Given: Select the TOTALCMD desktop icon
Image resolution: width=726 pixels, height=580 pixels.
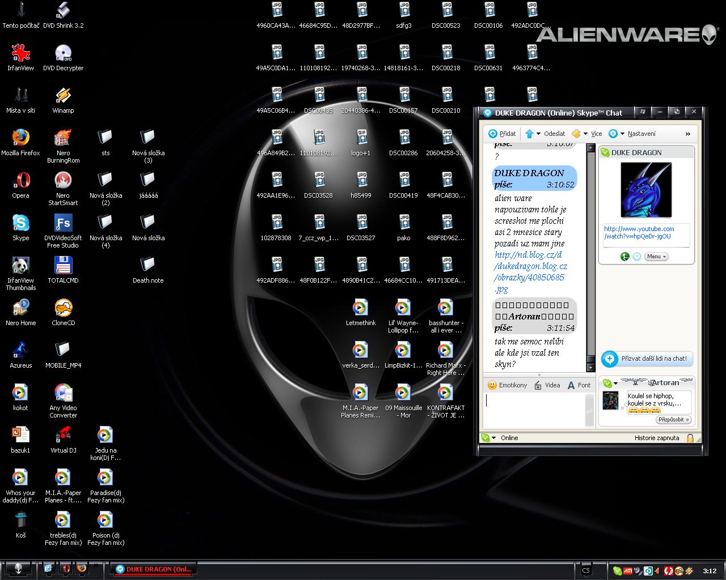Looking at the screenshot, I should [63, 270].
